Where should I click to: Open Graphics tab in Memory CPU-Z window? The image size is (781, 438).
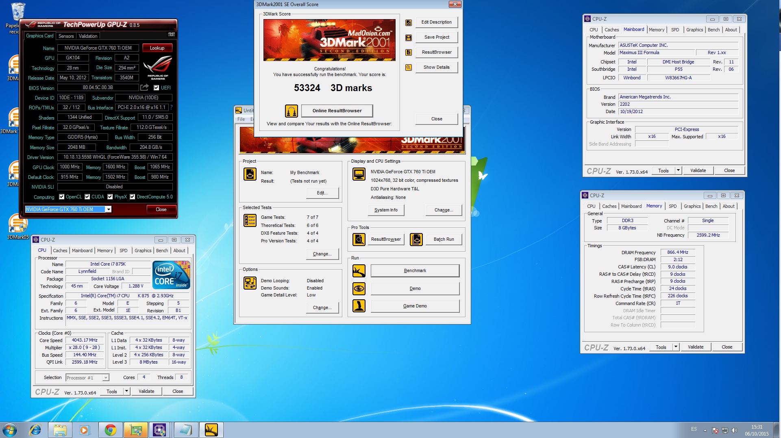pos(692,206)
